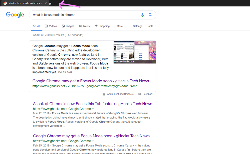The height and width of the screenshot is (154, 250).
Task: Click the flag icon next to Feedback
Action: tap(140, 94)
